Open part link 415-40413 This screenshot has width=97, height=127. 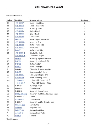pos(19,26)
